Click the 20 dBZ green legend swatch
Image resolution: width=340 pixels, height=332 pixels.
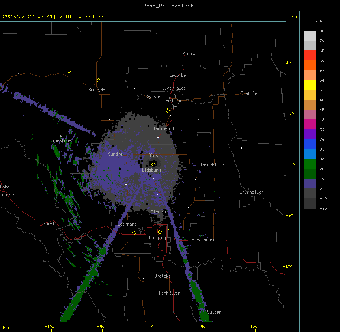[x=310, y=173]
